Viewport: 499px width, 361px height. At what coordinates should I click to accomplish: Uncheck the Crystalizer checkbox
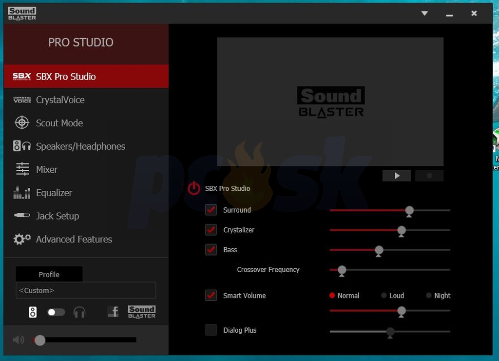211,230
